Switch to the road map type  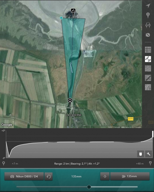point(148,50)
